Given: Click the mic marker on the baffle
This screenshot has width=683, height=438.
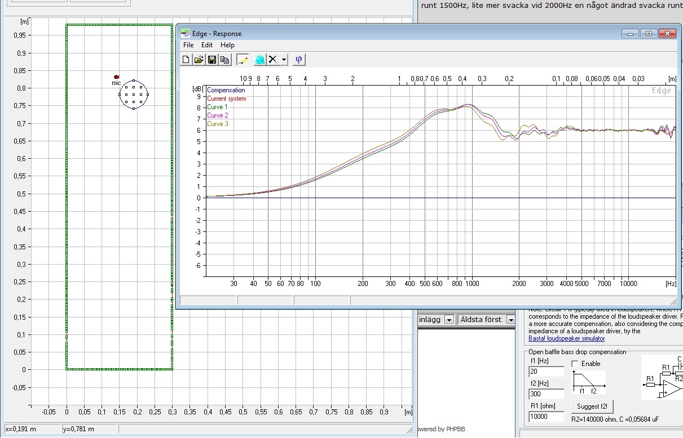Looking at the screenshot, I should pyautogui.click(x=116, y=77).
